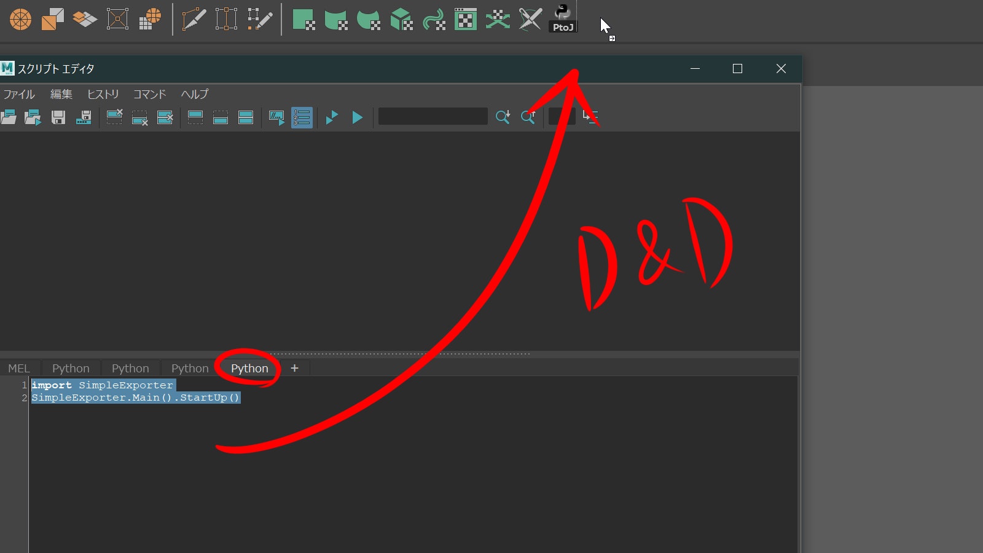983x553 pixels.
Task: Save the script to the shelf
Action: (83, 117)
